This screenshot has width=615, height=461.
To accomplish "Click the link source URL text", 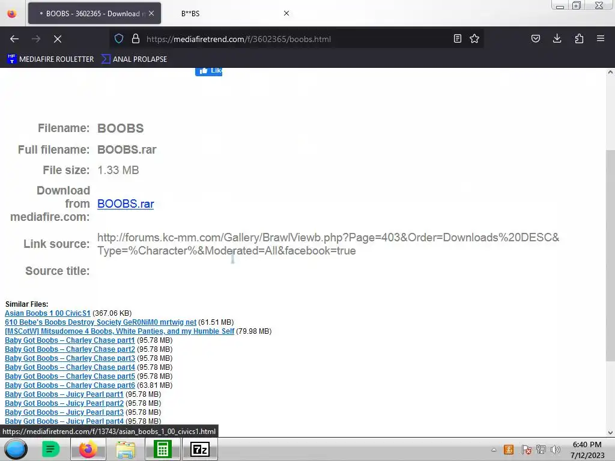I will tap(329, 244).
